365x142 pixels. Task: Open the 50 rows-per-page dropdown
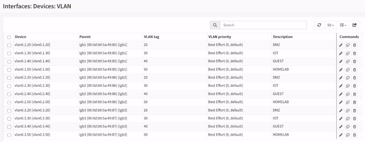coord(330,25)
